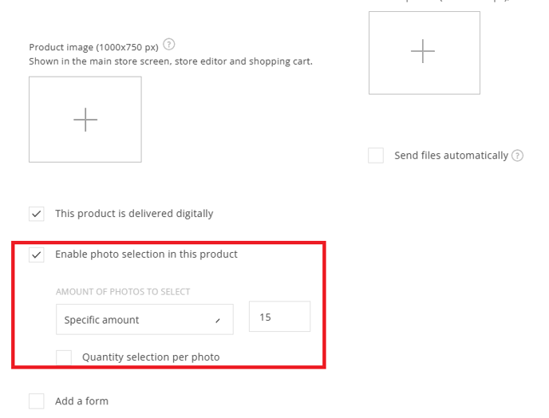Click the Shown in the main store description

171,61
